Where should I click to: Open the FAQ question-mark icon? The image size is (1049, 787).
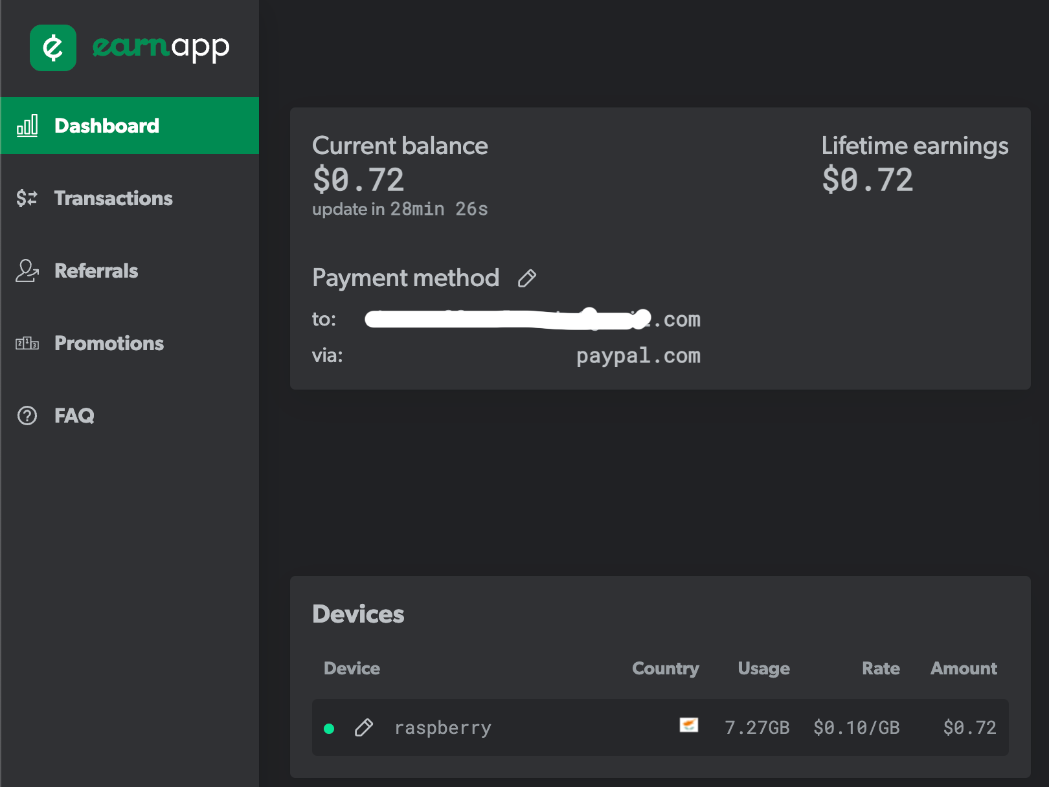[26, 416]
